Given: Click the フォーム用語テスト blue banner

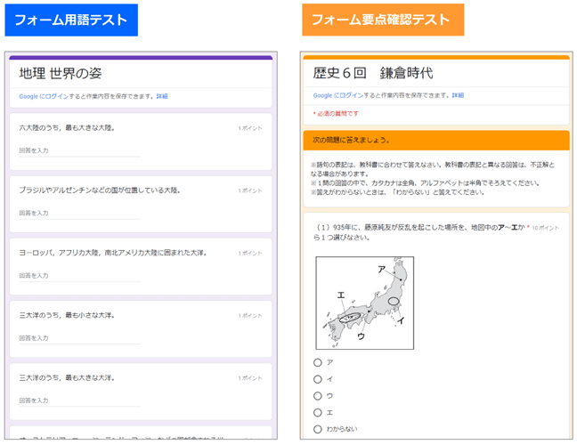Looking at the screenshot, I should tap(71, 20).
